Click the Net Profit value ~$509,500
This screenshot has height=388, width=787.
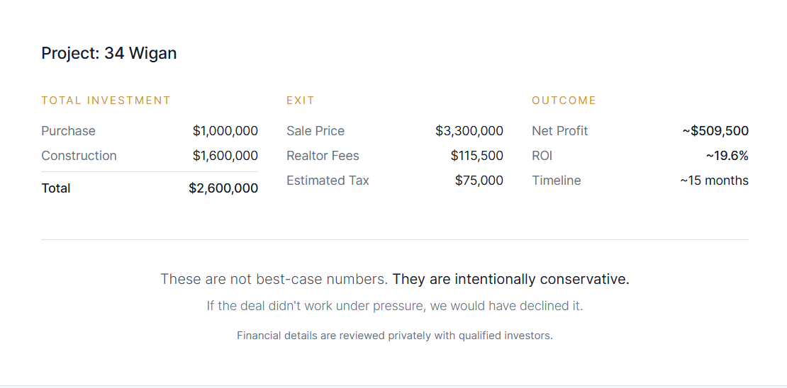point(715,131)
